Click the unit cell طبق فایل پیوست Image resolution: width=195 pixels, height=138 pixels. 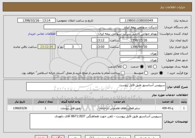70,108
